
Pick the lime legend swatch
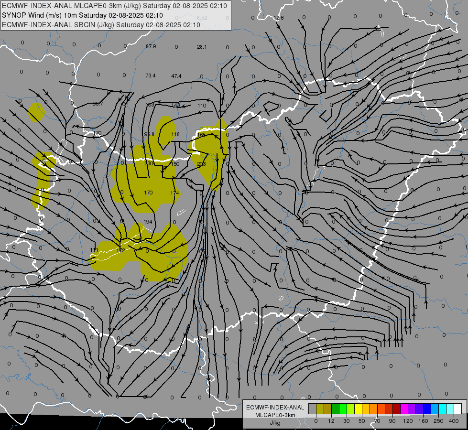pyautogui.click(x=351, y=409)
